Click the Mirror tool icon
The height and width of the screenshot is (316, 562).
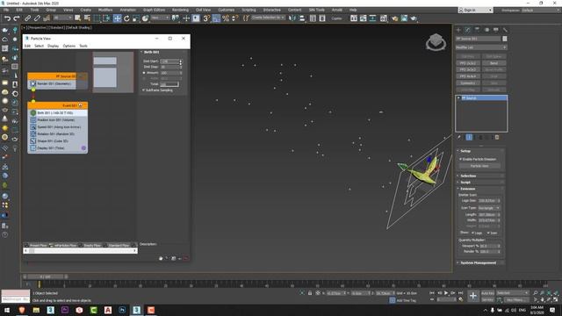(292, 18)
